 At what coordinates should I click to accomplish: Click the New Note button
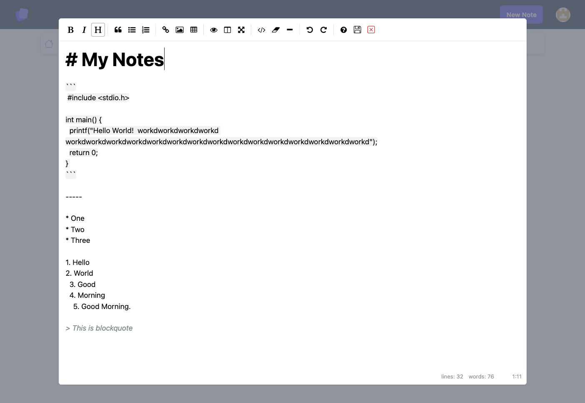[521, 15]
